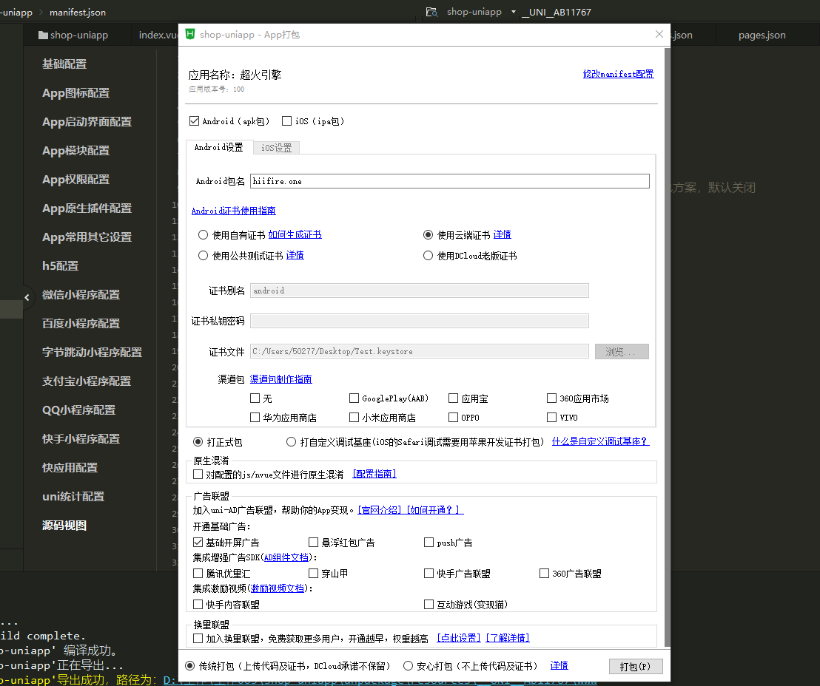This screenshot has width=820, height=686.
Task: Click the 证书别名 field
Action: pos(420,291)
